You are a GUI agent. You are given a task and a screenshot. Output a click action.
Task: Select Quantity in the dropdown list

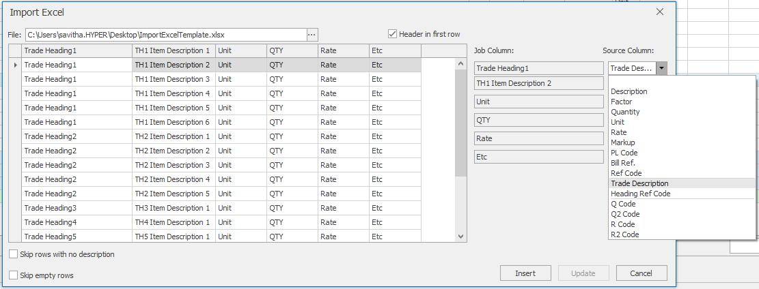tap(625, 112)
